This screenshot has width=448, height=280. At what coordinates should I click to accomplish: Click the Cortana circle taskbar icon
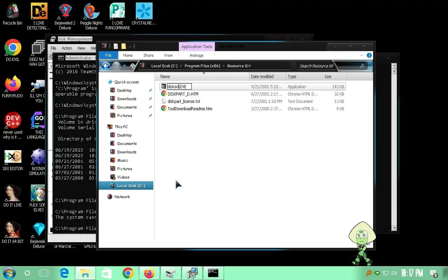tap(27, 273)
